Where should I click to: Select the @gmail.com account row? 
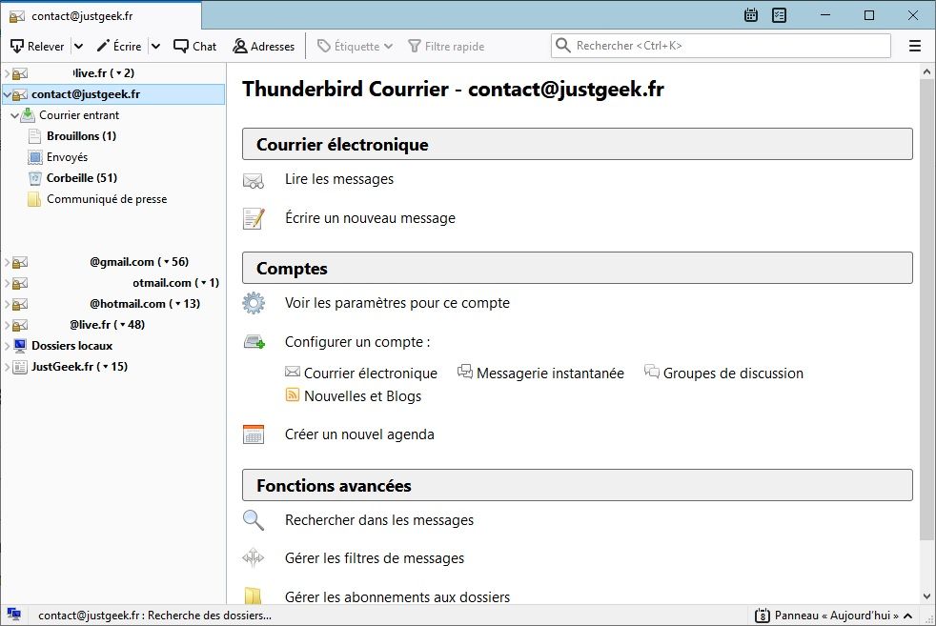coord(113,262)
